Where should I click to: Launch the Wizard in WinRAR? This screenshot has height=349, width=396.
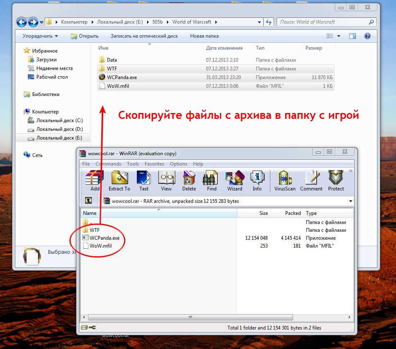[x=235, y=181]
